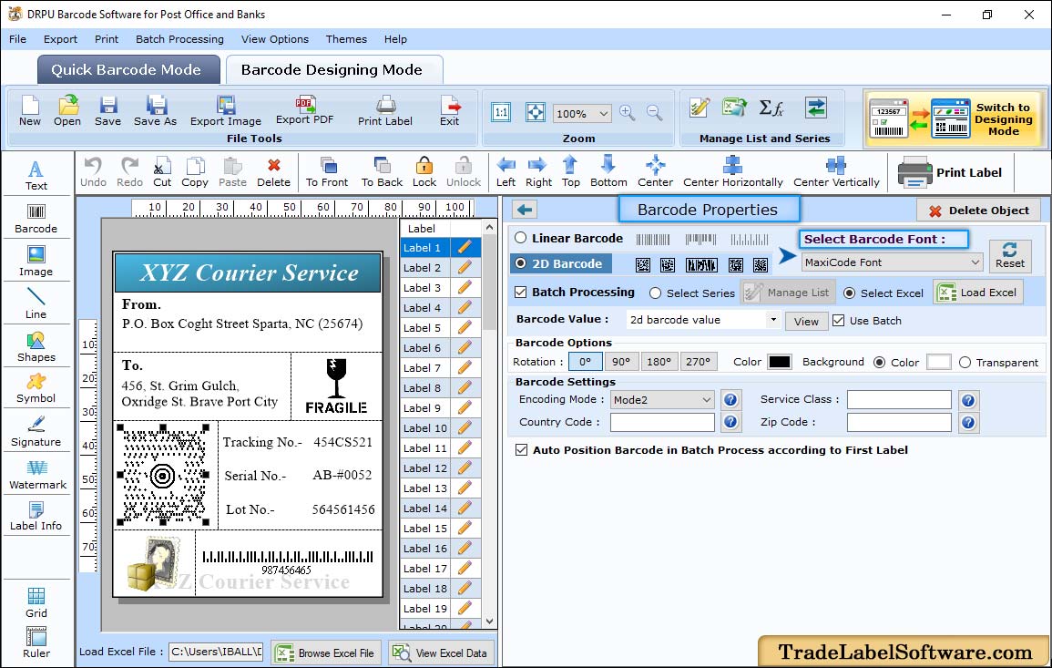The width and height of the screenshot is (1052, 668).
Task: Click the Save As icon
Action: click(x=155, y=111)
